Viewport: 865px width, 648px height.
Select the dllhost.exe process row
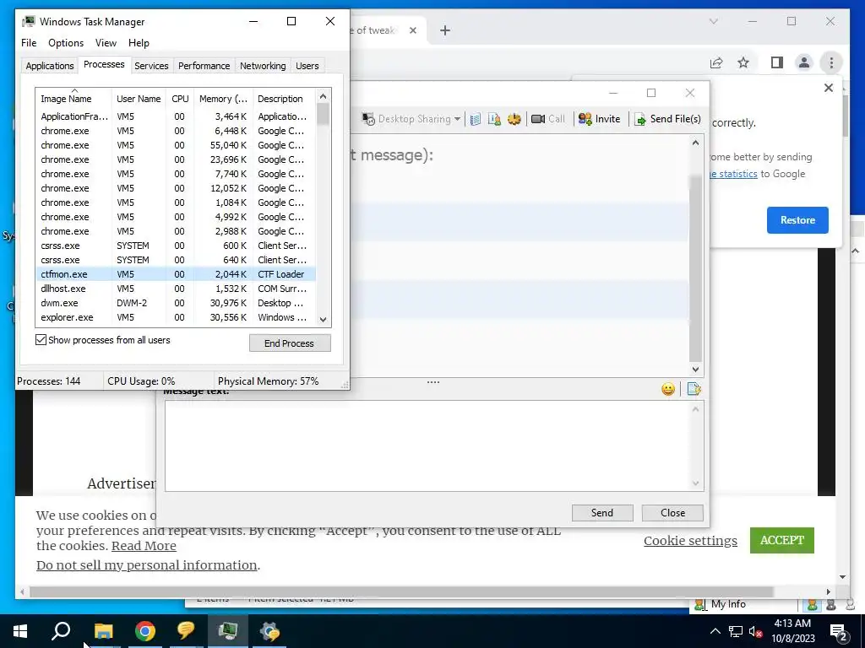click(x=176, y=289)
